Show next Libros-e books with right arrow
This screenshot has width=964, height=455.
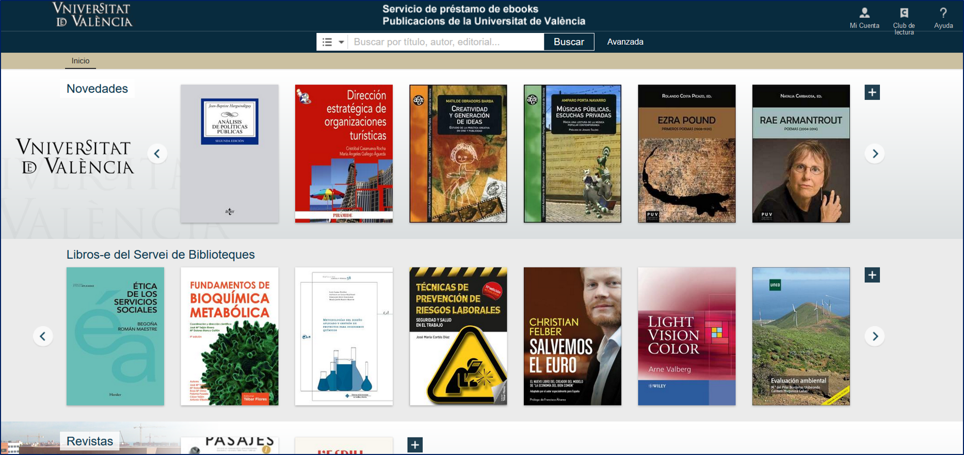(x=875, y=336)
